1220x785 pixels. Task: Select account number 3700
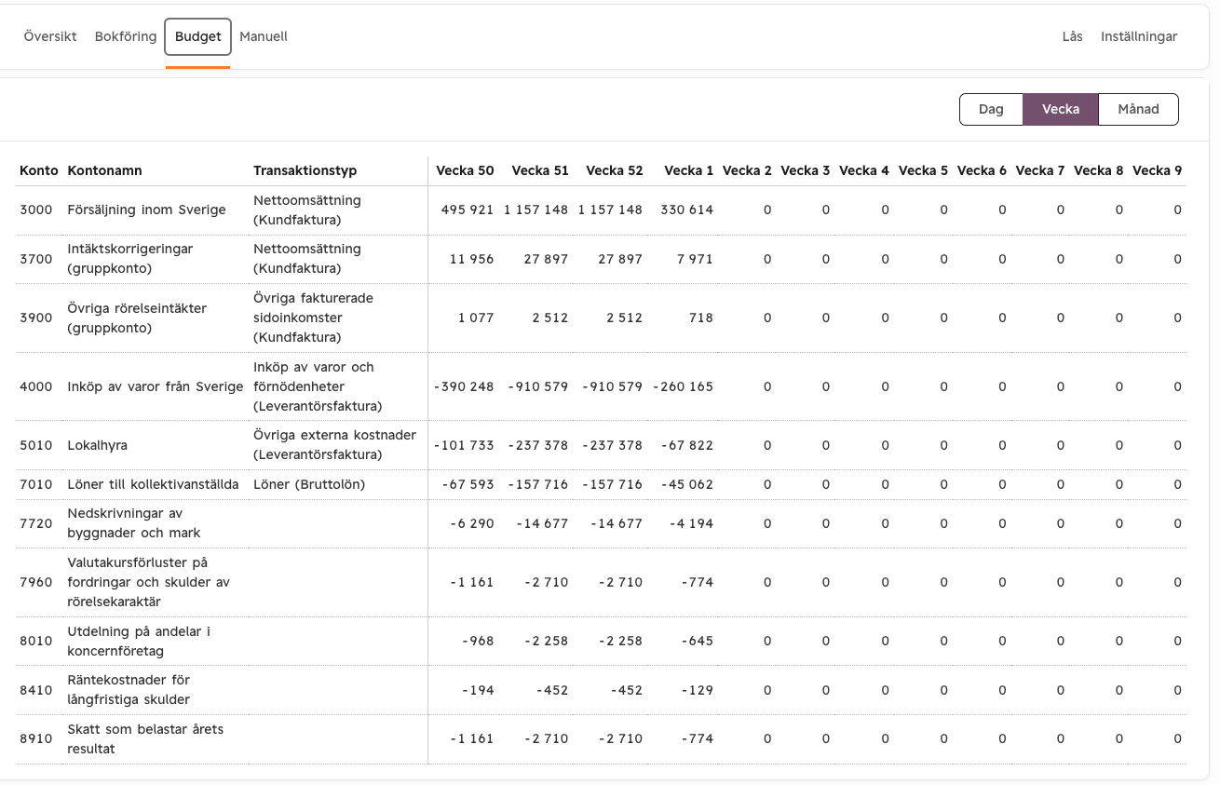36,259
